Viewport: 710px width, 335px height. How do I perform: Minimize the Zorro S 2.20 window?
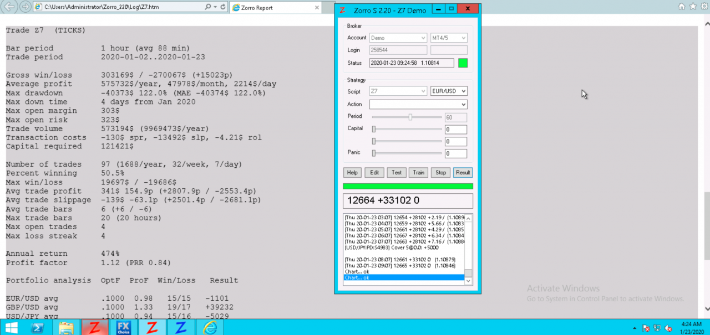(x=438, y=9)
